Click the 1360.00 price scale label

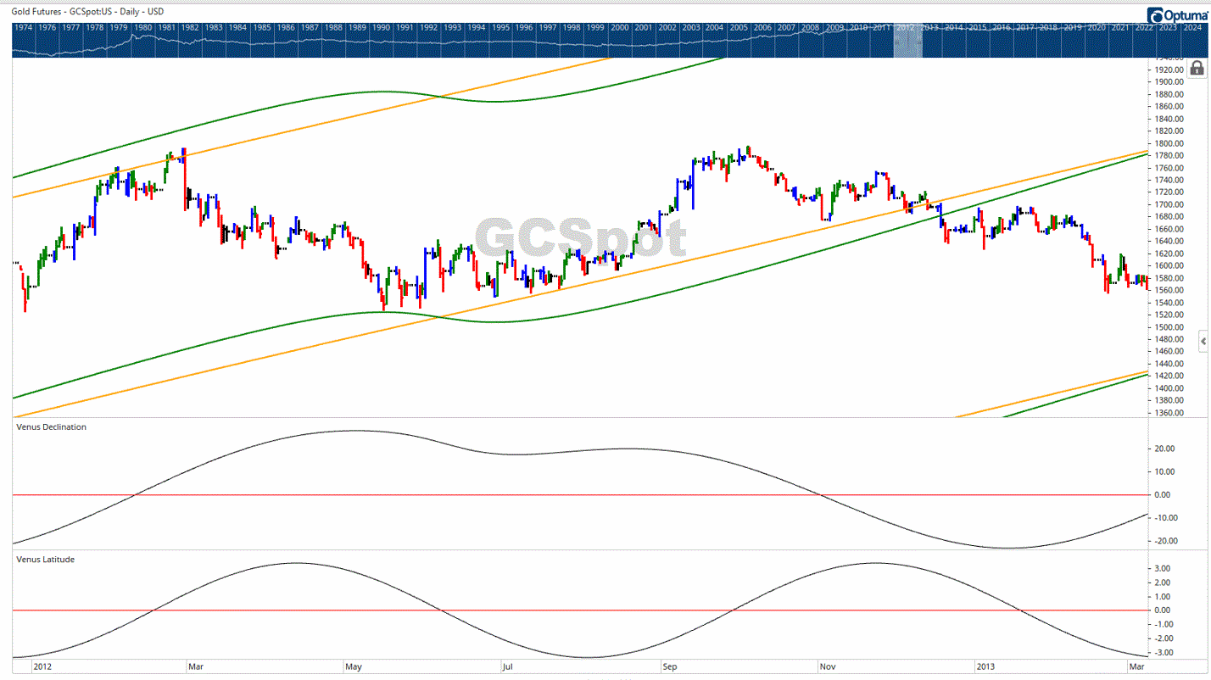[1169, 413]
